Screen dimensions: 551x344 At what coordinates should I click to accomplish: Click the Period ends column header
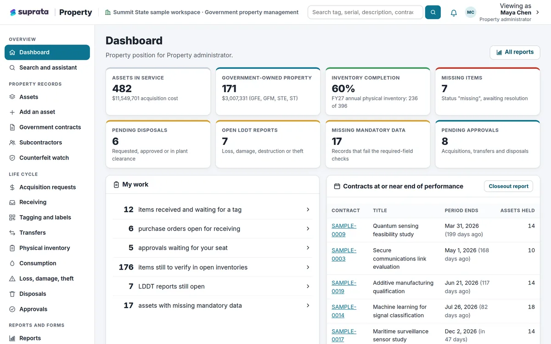[461, 211]
